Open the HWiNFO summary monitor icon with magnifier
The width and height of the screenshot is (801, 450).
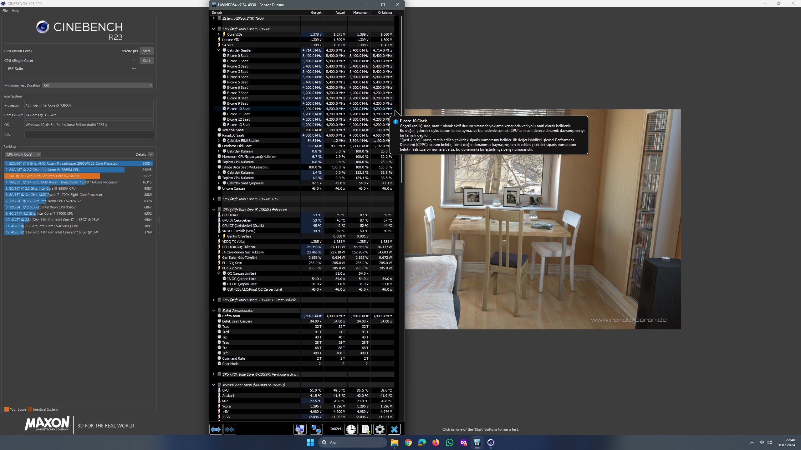(x=300, y=429)
